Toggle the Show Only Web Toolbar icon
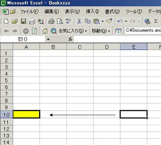The height and width of the screenshot is (145, 161). (x=118, y=31)
